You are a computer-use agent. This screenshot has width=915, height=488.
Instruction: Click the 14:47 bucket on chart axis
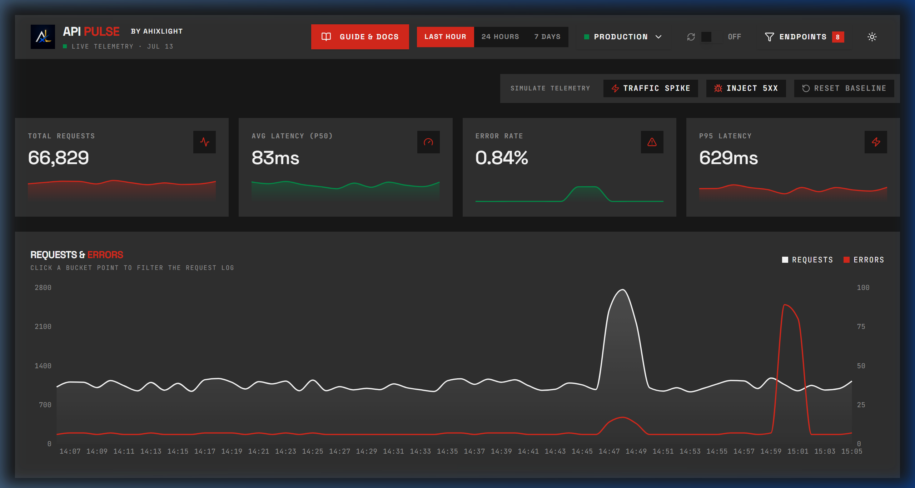[x=609, y=452]
